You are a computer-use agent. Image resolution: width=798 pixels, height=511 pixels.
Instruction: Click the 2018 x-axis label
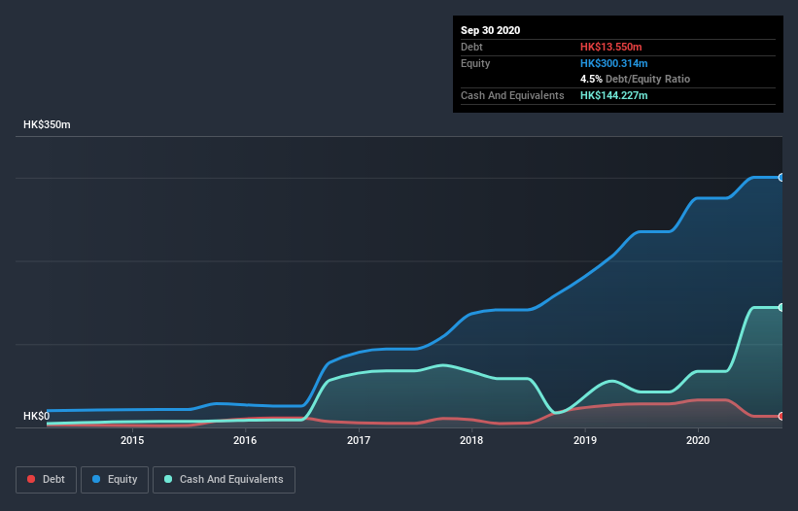471,440
